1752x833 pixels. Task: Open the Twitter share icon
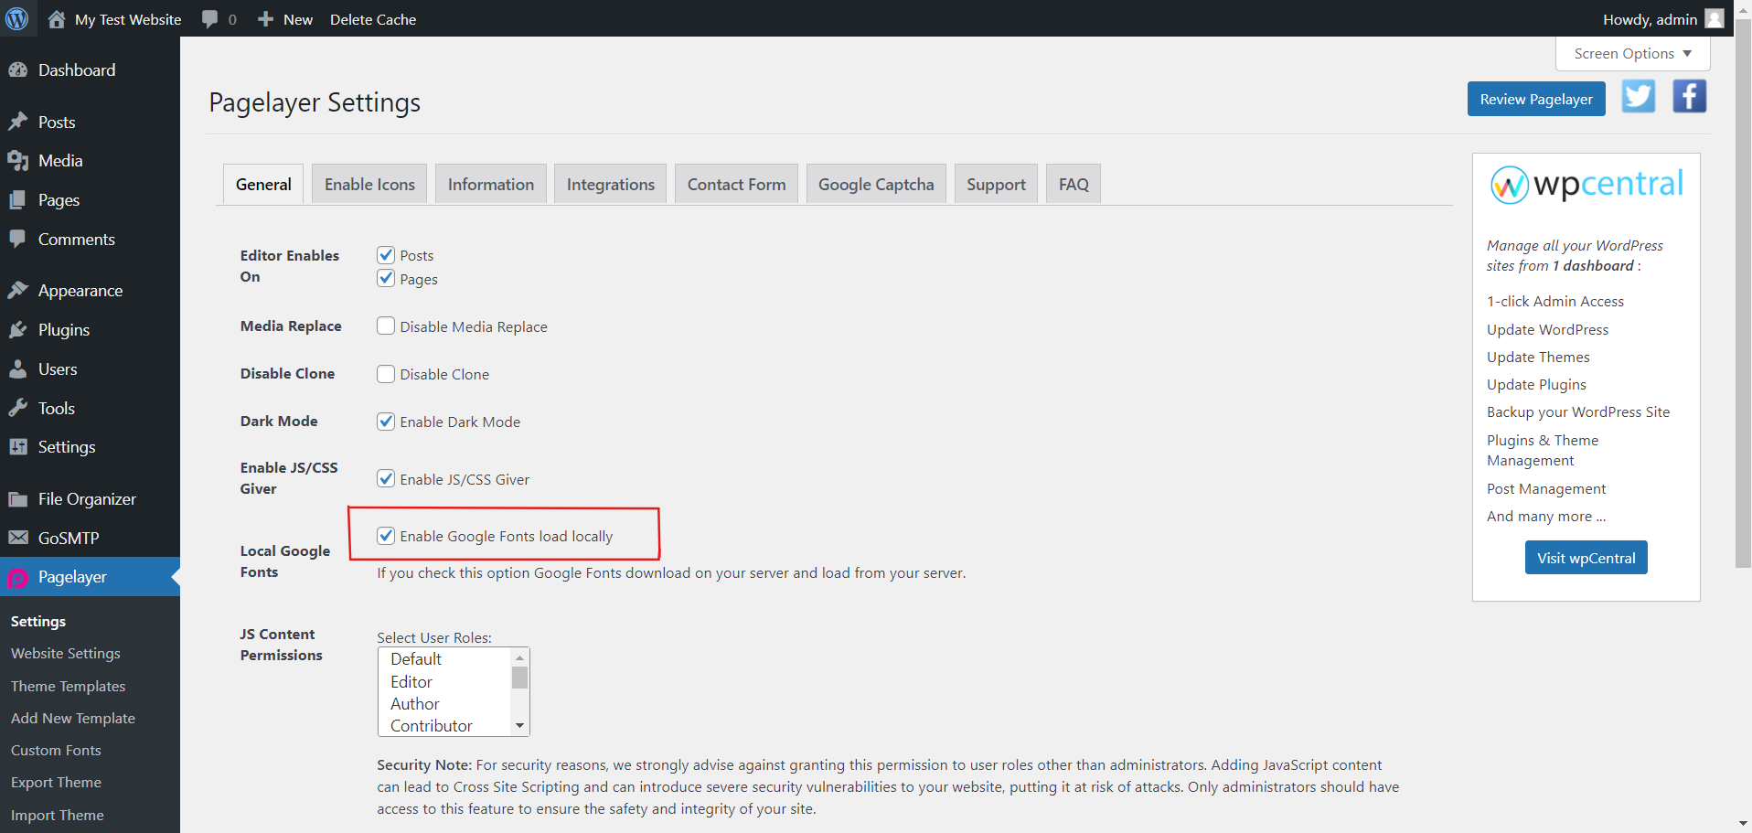(x=1638, y=96)
